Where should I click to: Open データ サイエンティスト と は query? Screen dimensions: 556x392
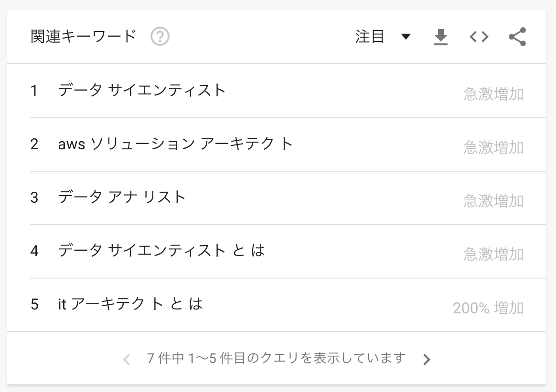(x=161, y=250)
